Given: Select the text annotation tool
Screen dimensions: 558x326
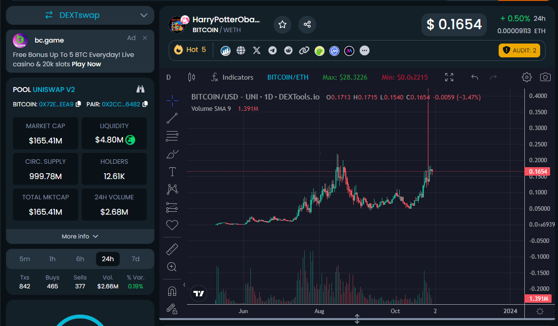Looking at the screenshot, I should (x=172, y=172).
